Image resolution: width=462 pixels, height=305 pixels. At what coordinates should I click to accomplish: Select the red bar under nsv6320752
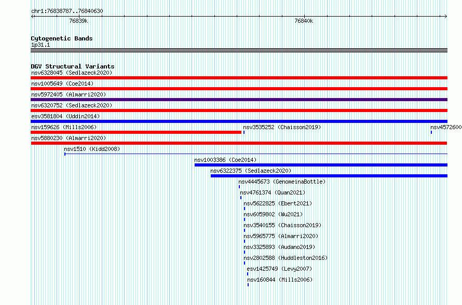pyautogui.click(x=239, y=110)
